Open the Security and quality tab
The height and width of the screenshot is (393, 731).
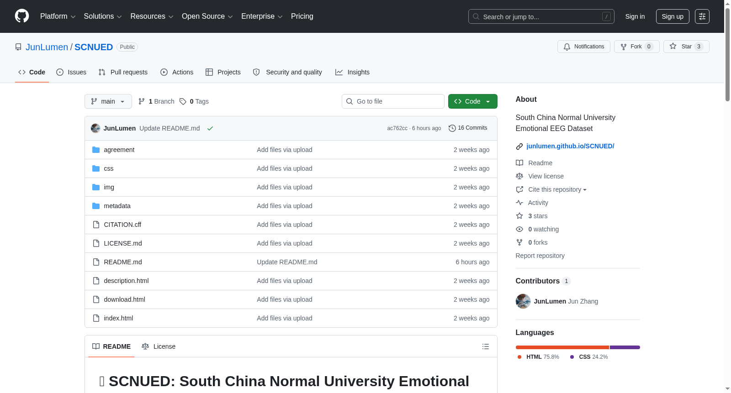tap(287, 72)
